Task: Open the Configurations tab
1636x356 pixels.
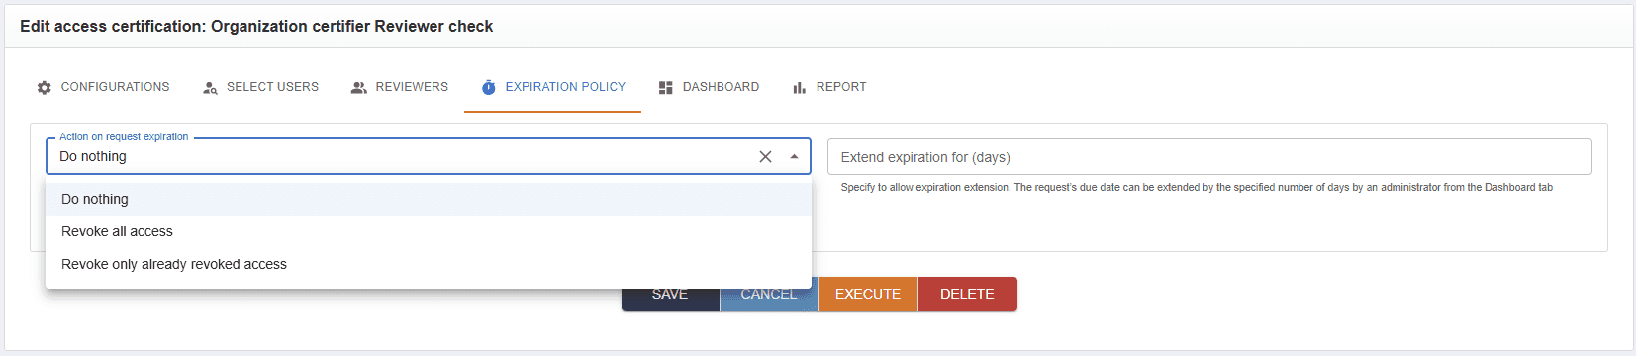Action: coord(103,87)
